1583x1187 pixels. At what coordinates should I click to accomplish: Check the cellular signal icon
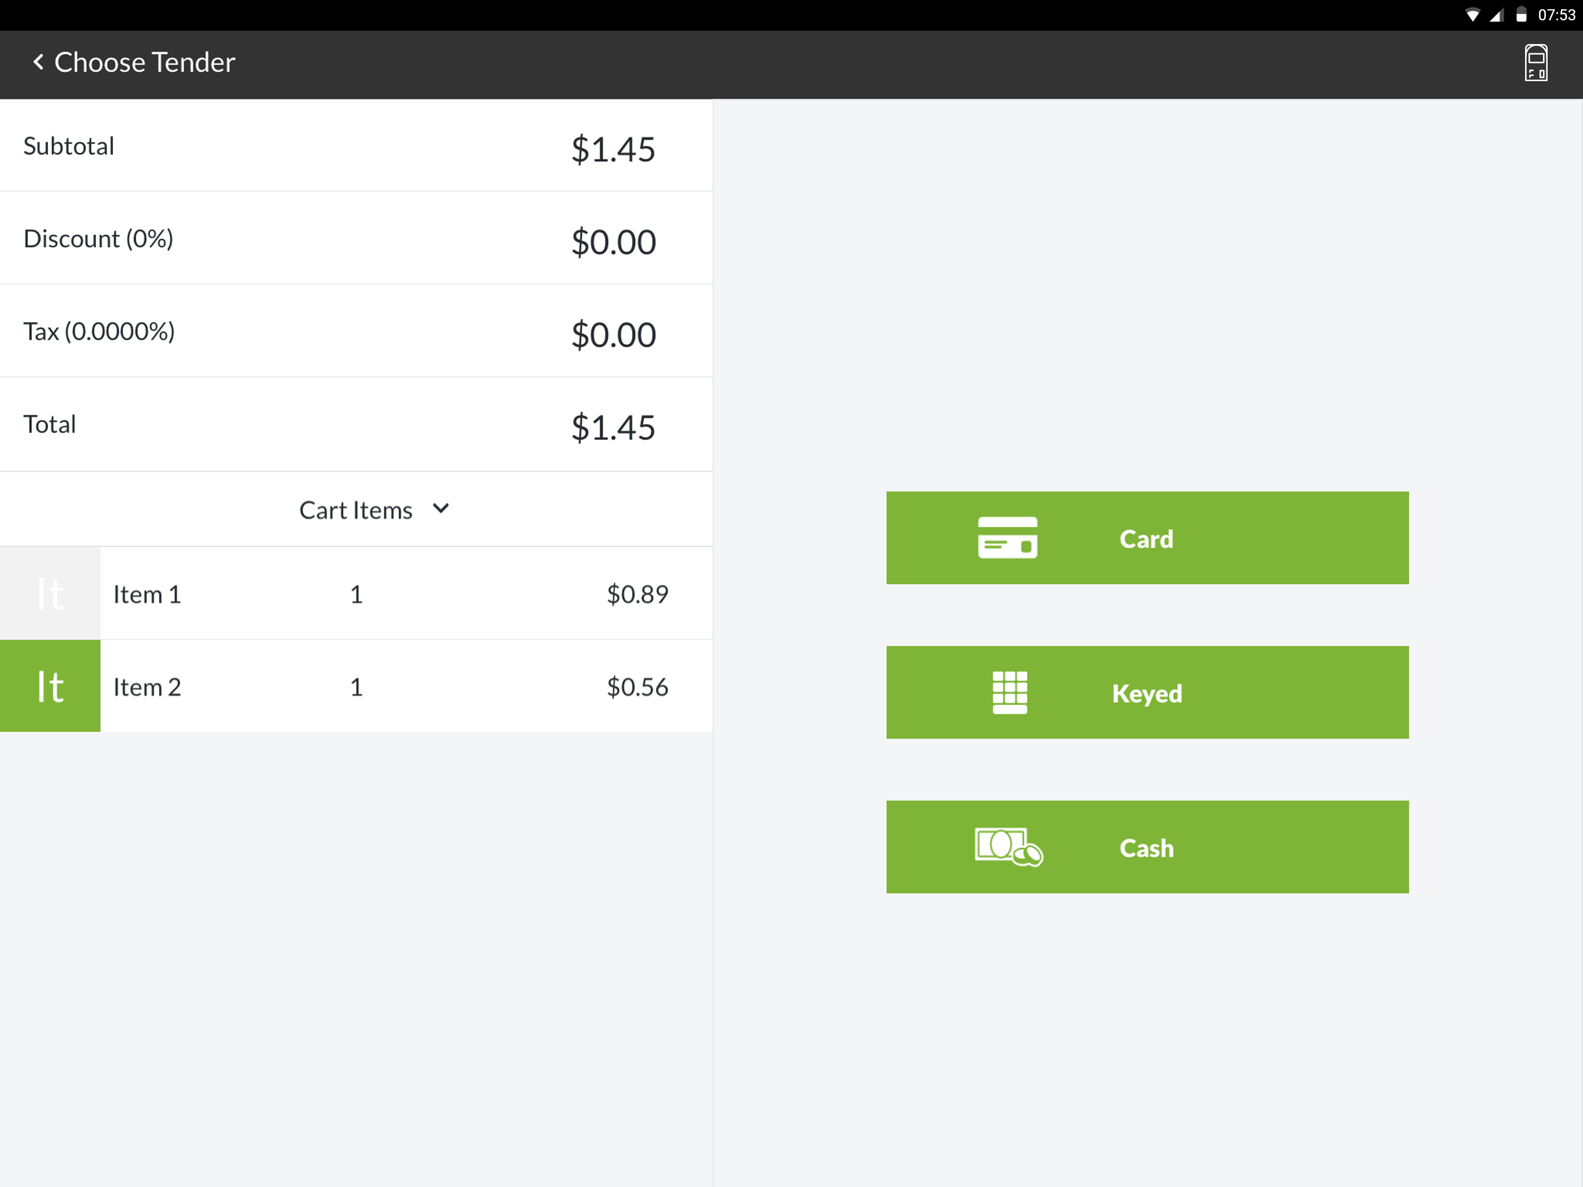[x=1497, y=15]
